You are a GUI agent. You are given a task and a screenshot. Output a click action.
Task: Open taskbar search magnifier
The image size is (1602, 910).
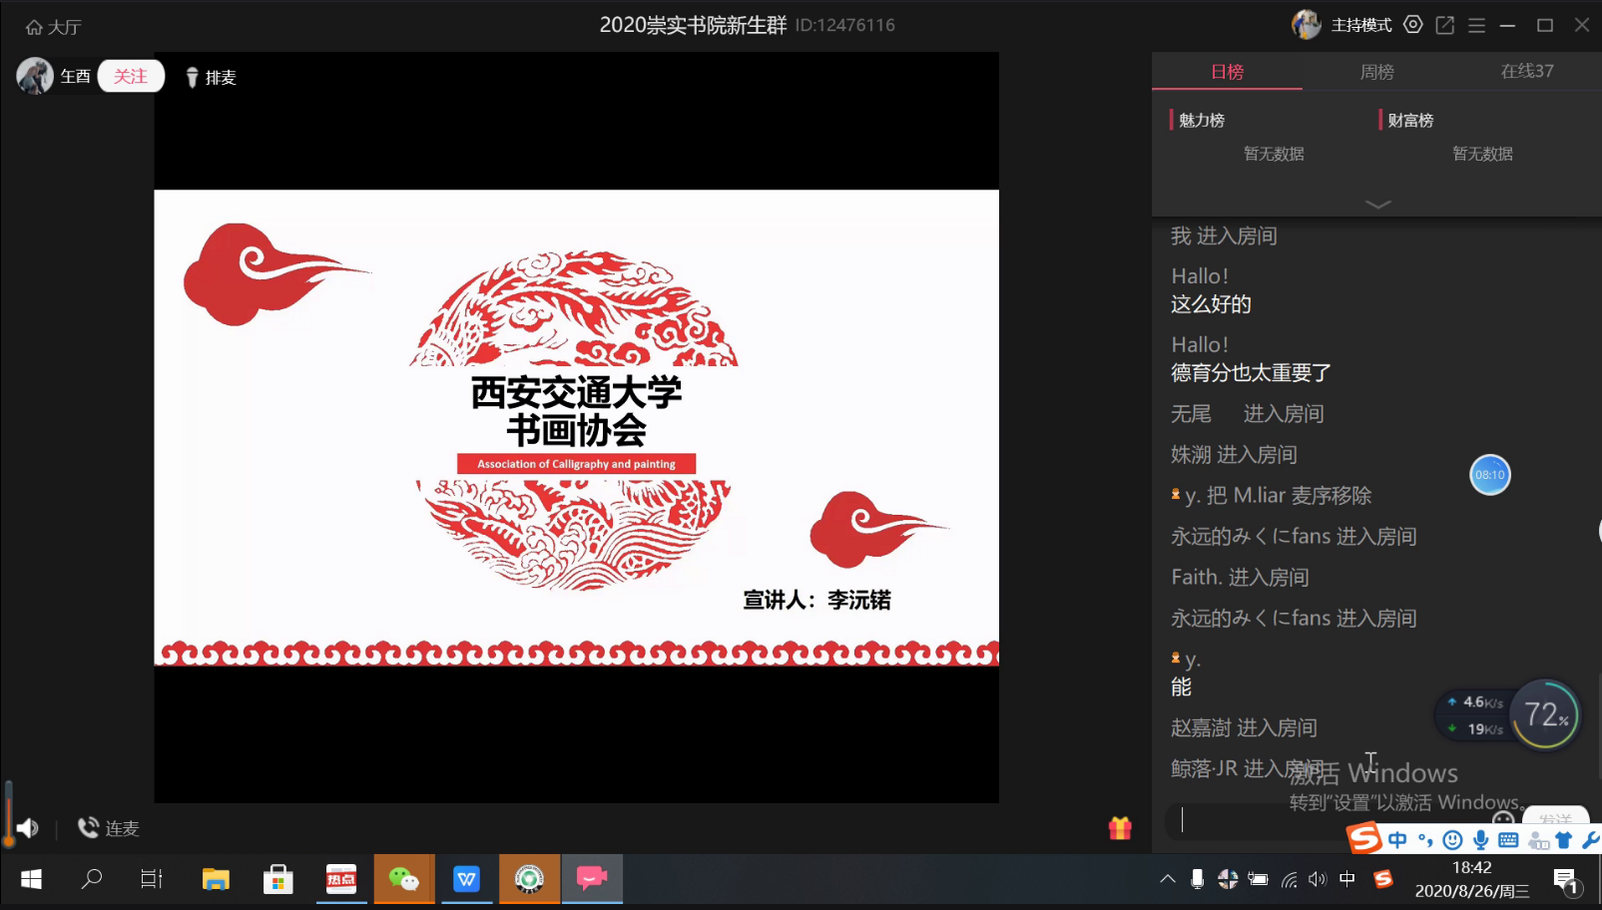click(92, 879)
